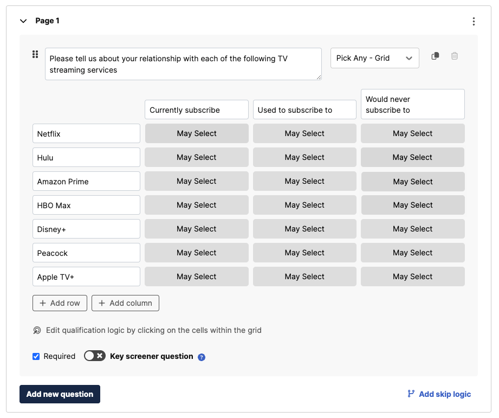Open the Pick Any - Grid question type dropdown
Screen dimensions: 499x418
pos(374,57)
